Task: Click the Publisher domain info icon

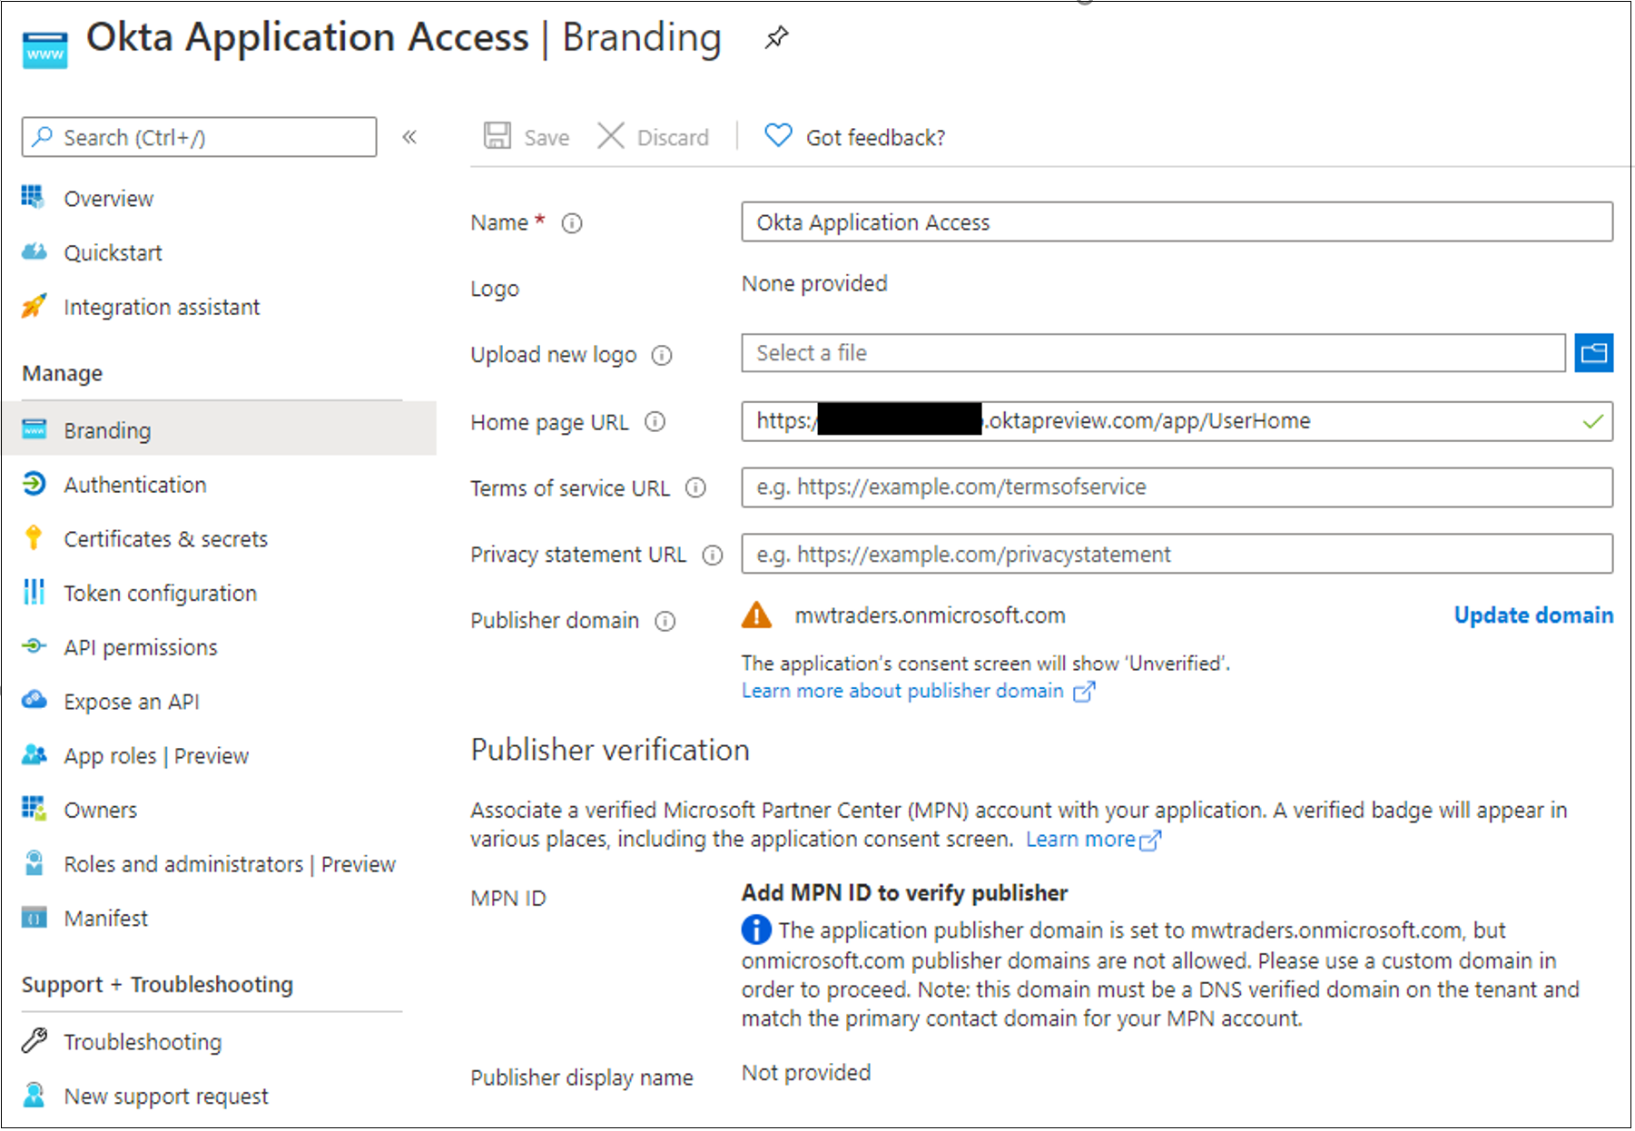Action: pos(665,622)
